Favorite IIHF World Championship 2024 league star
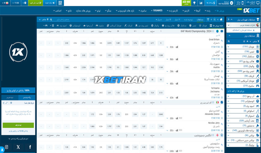The height and width of the screenshot is (153, 261). (213, 31)
